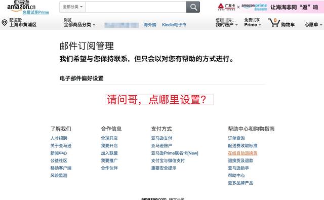
Task: Click the 合作信息 footer heading
Action: coord(111,129)
